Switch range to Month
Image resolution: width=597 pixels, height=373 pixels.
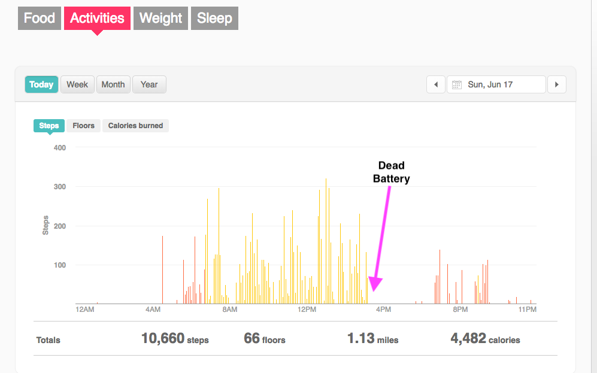point(113,84)
